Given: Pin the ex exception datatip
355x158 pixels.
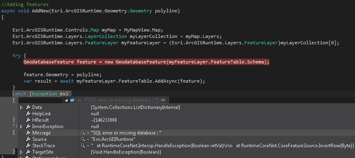Looking at the screenshot, I should pyautogui.click(x=163, y=100).
